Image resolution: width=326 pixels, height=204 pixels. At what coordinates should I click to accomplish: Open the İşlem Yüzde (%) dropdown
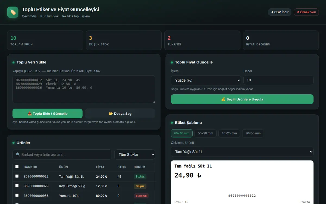click(x=206, y=80)
